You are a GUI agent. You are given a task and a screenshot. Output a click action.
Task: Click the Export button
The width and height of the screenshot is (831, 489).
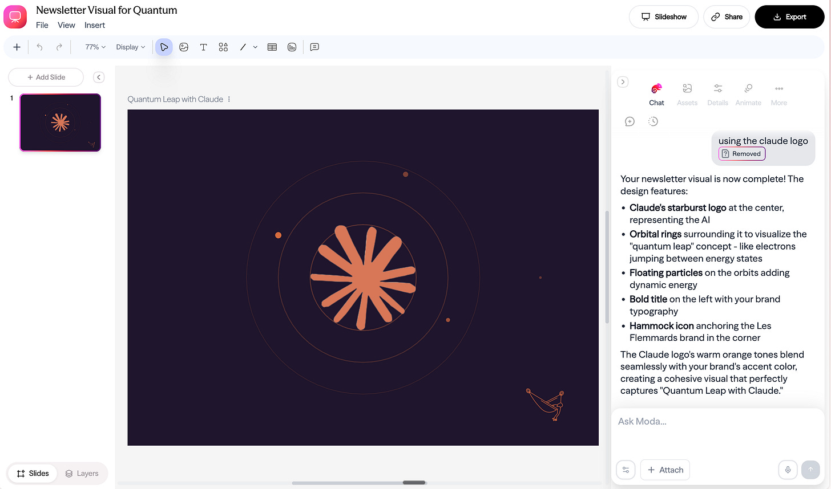(790, 17)
